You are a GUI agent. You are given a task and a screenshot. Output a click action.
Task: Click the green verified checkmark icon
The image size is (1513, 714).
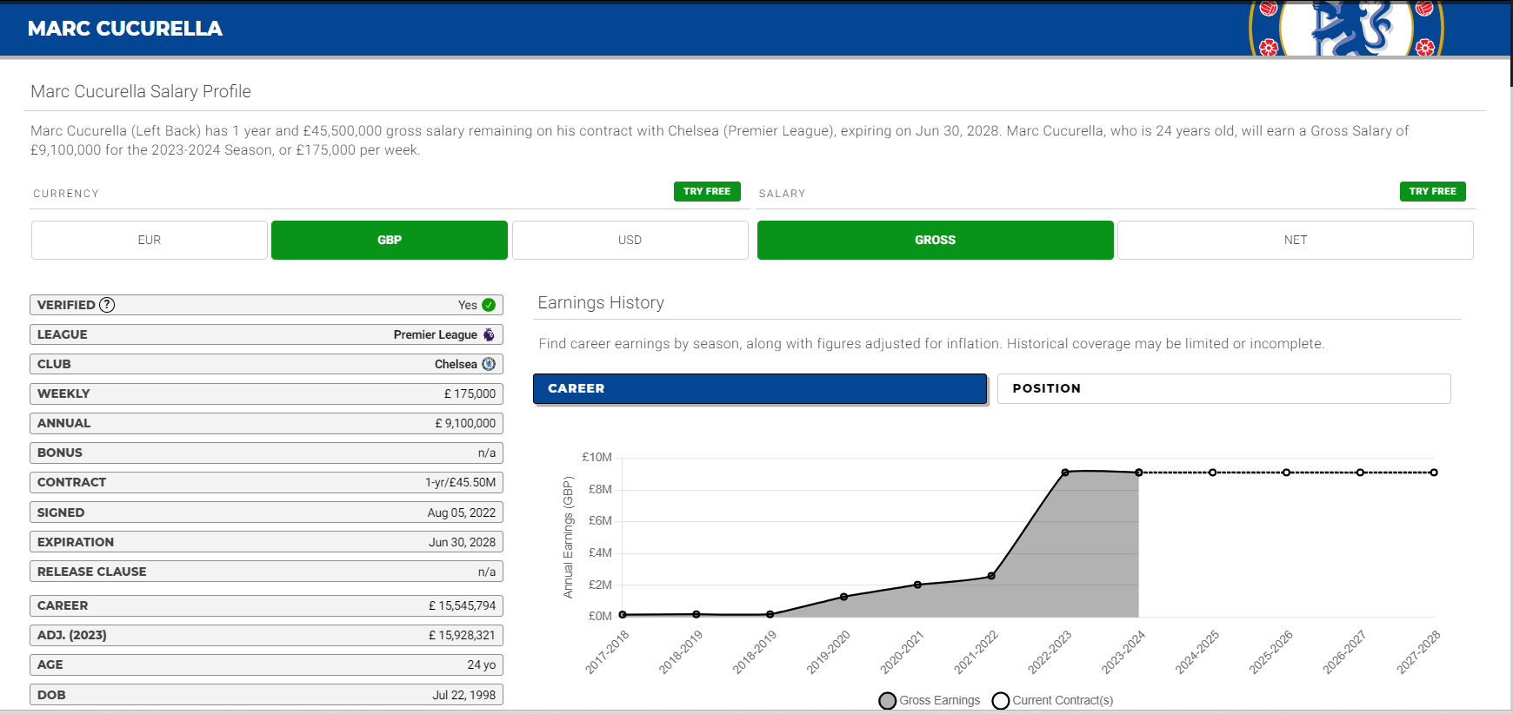(x=489, y=305)
